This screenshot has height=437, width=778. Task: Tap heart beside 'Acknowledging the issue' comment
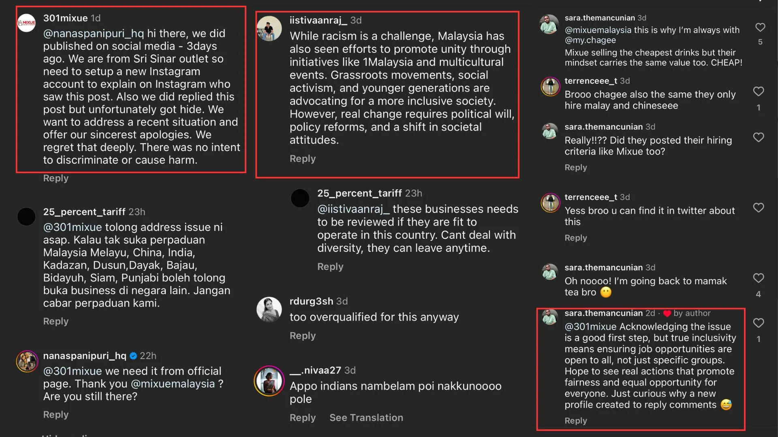click(758, 323)
